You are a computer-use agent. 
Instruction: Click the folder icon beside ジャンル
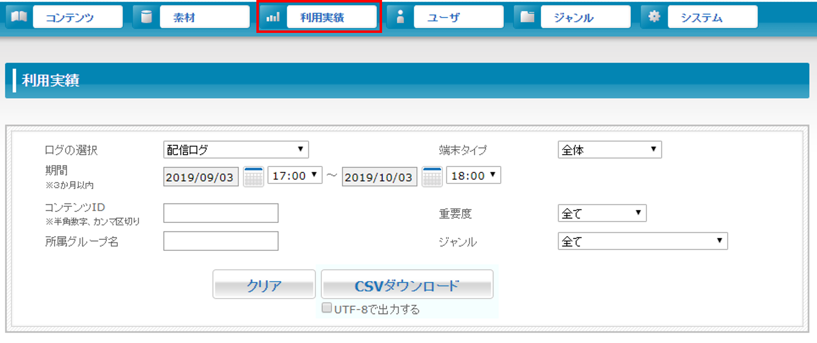tap(527, 17)
